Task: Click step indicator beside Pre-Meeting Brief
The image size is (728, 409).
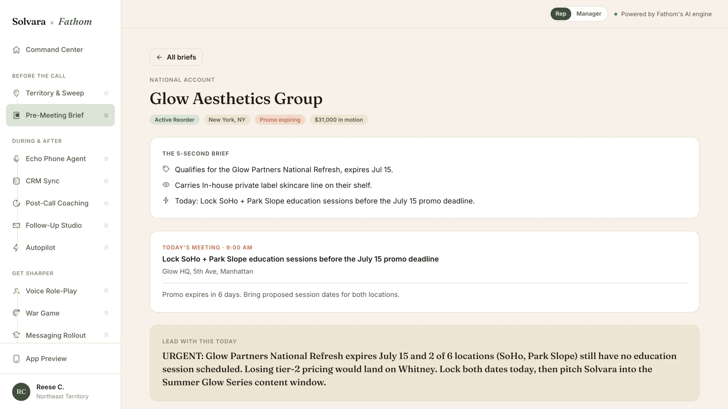Action: [x=106, y=115]
